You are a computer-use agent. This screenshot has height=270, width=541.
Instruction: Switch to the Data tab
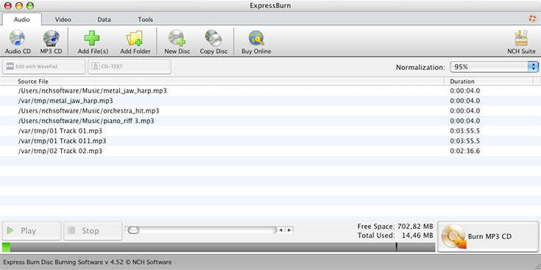(104, 19)
